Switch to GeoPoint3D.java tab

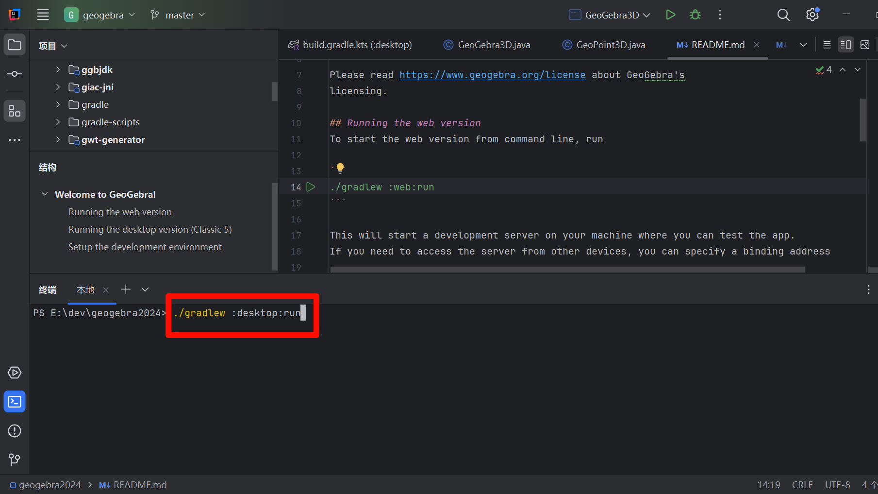coord(604,45)
